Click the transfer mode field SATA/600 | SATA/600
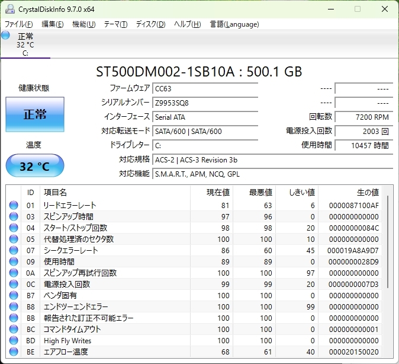This screenshot has height=364, width=399. [x=205, y=131]
